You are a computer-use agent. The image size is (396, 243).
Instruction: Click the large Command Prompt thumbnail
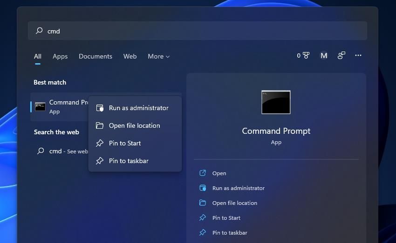point(276,102)
